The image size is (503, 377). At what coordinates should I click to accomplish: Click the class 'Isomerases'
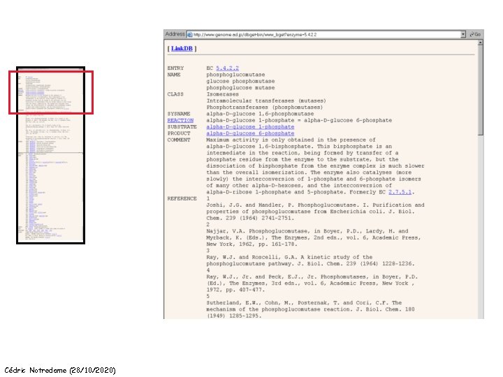pyautogui.click(x=223, y=94)
